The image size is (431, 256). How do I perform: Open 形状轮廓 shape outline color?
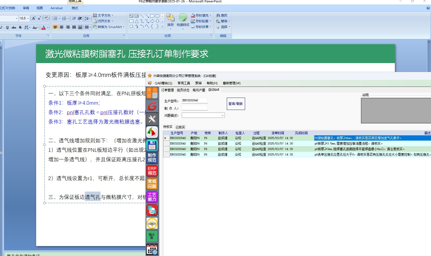(x=201, y=21)
